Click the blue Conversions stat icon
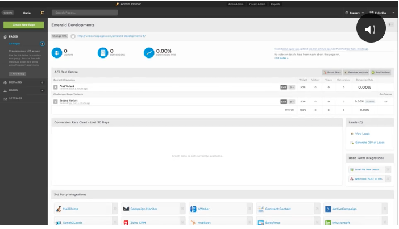The image size is (399, 229). pos(103,53)
